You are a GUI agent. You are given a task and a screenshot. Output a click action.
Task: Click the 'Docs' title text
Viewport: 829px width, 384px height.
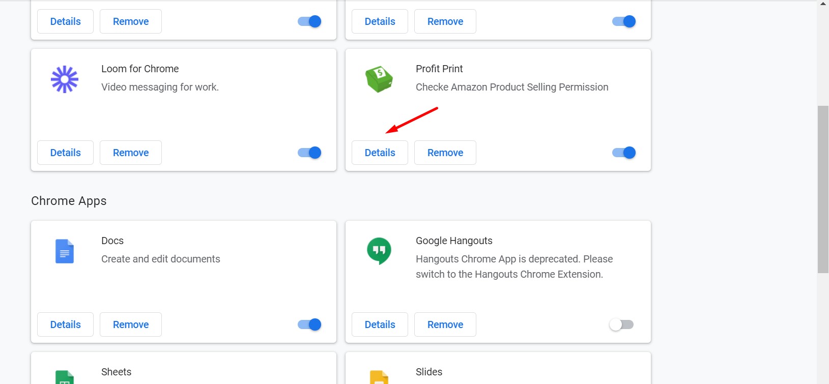point(112,241)
